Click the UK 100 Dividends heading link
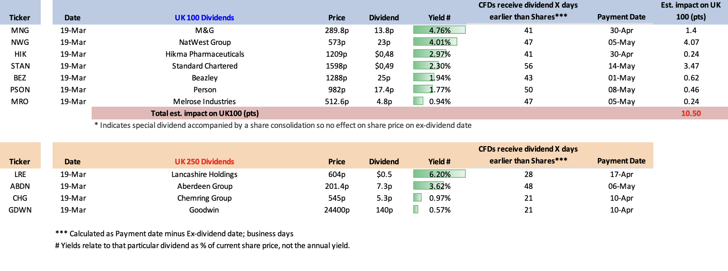The height and width of the screenshot is (271, 728). [x=204, y=18]
